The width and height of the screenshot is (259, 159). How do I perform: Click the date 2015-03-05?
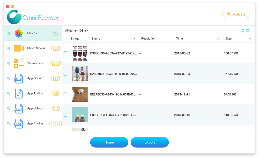[182, 74]
